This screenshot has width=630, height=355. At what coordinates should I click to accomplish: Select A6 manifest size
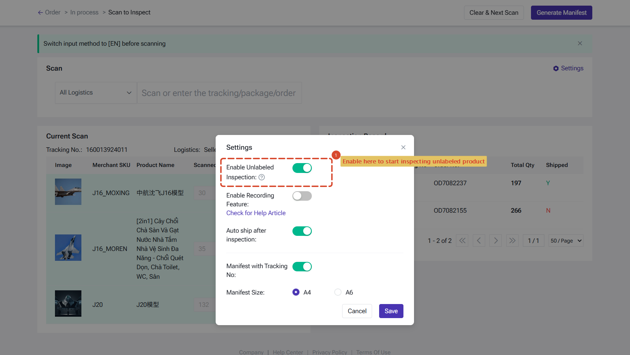coord(338,292)
